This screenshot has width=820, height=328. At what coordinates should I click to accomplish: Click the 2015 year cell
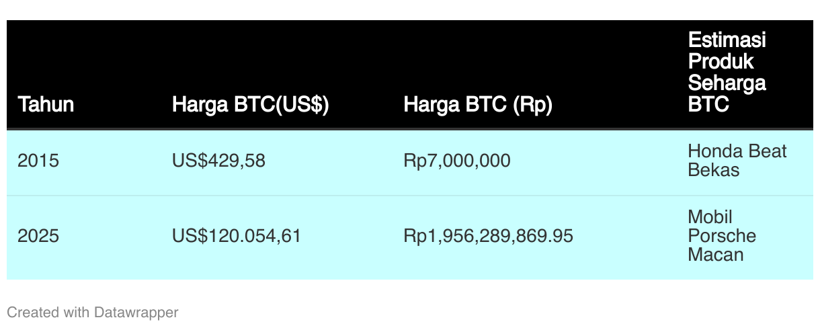38,161
